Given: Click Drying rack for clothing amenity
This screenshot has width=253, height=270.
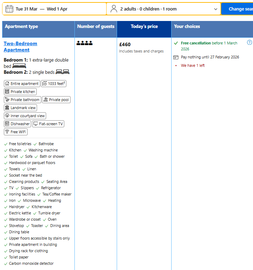Looking at the screenshot, I should coord(28,251).
